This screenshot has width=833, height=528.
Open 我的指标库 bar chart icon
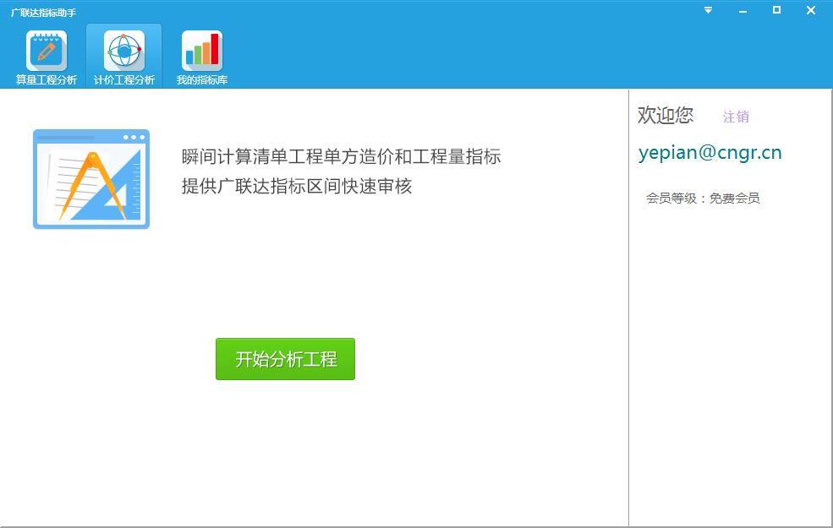click(x=202, y=51)
